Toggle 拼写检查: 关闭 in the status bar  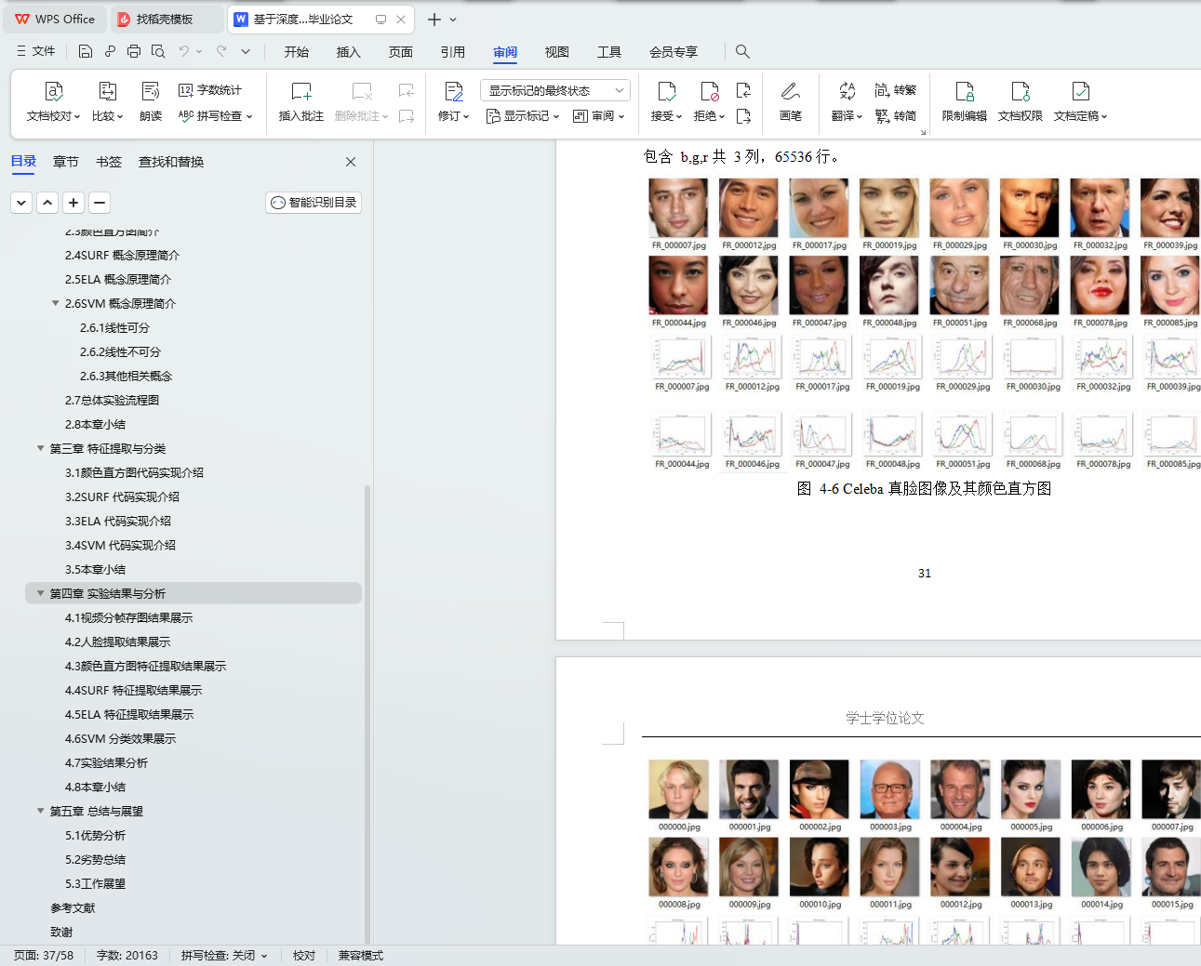(x=224, y=956)
